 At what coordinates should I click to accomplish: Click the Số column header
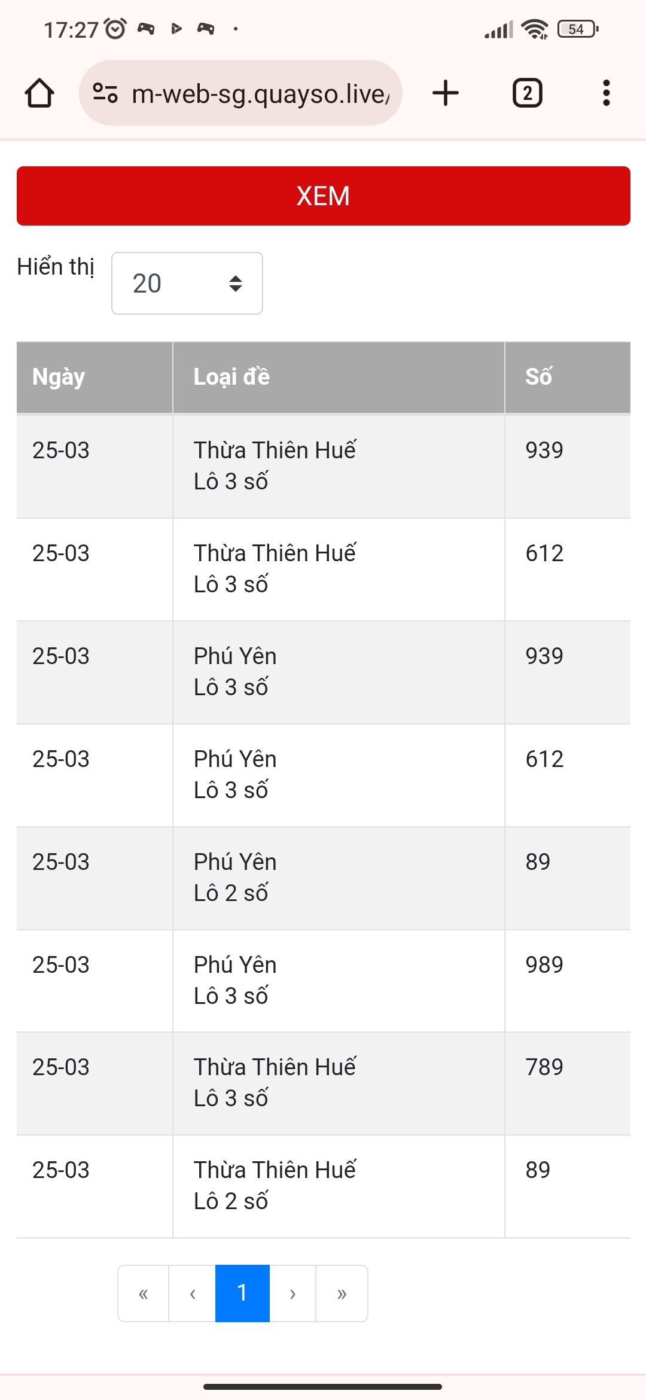click(x=568, y=378)
